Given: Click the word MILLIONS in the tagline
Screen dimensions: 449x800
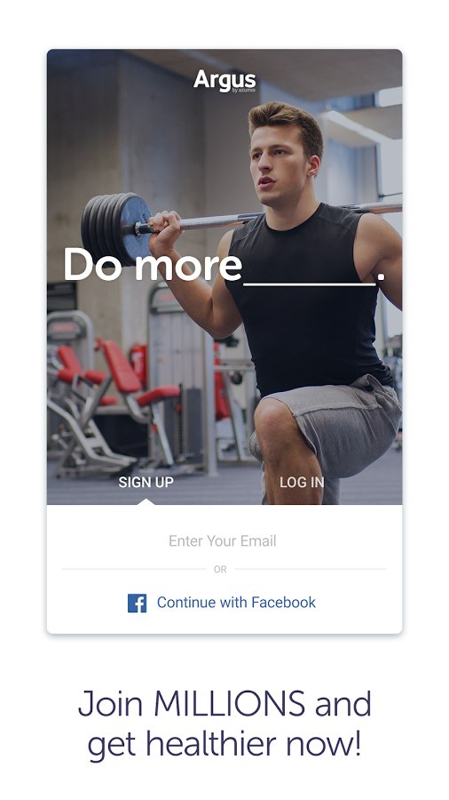Looking at the screenshot, I should pyautogui.click(x=230, y=704).
